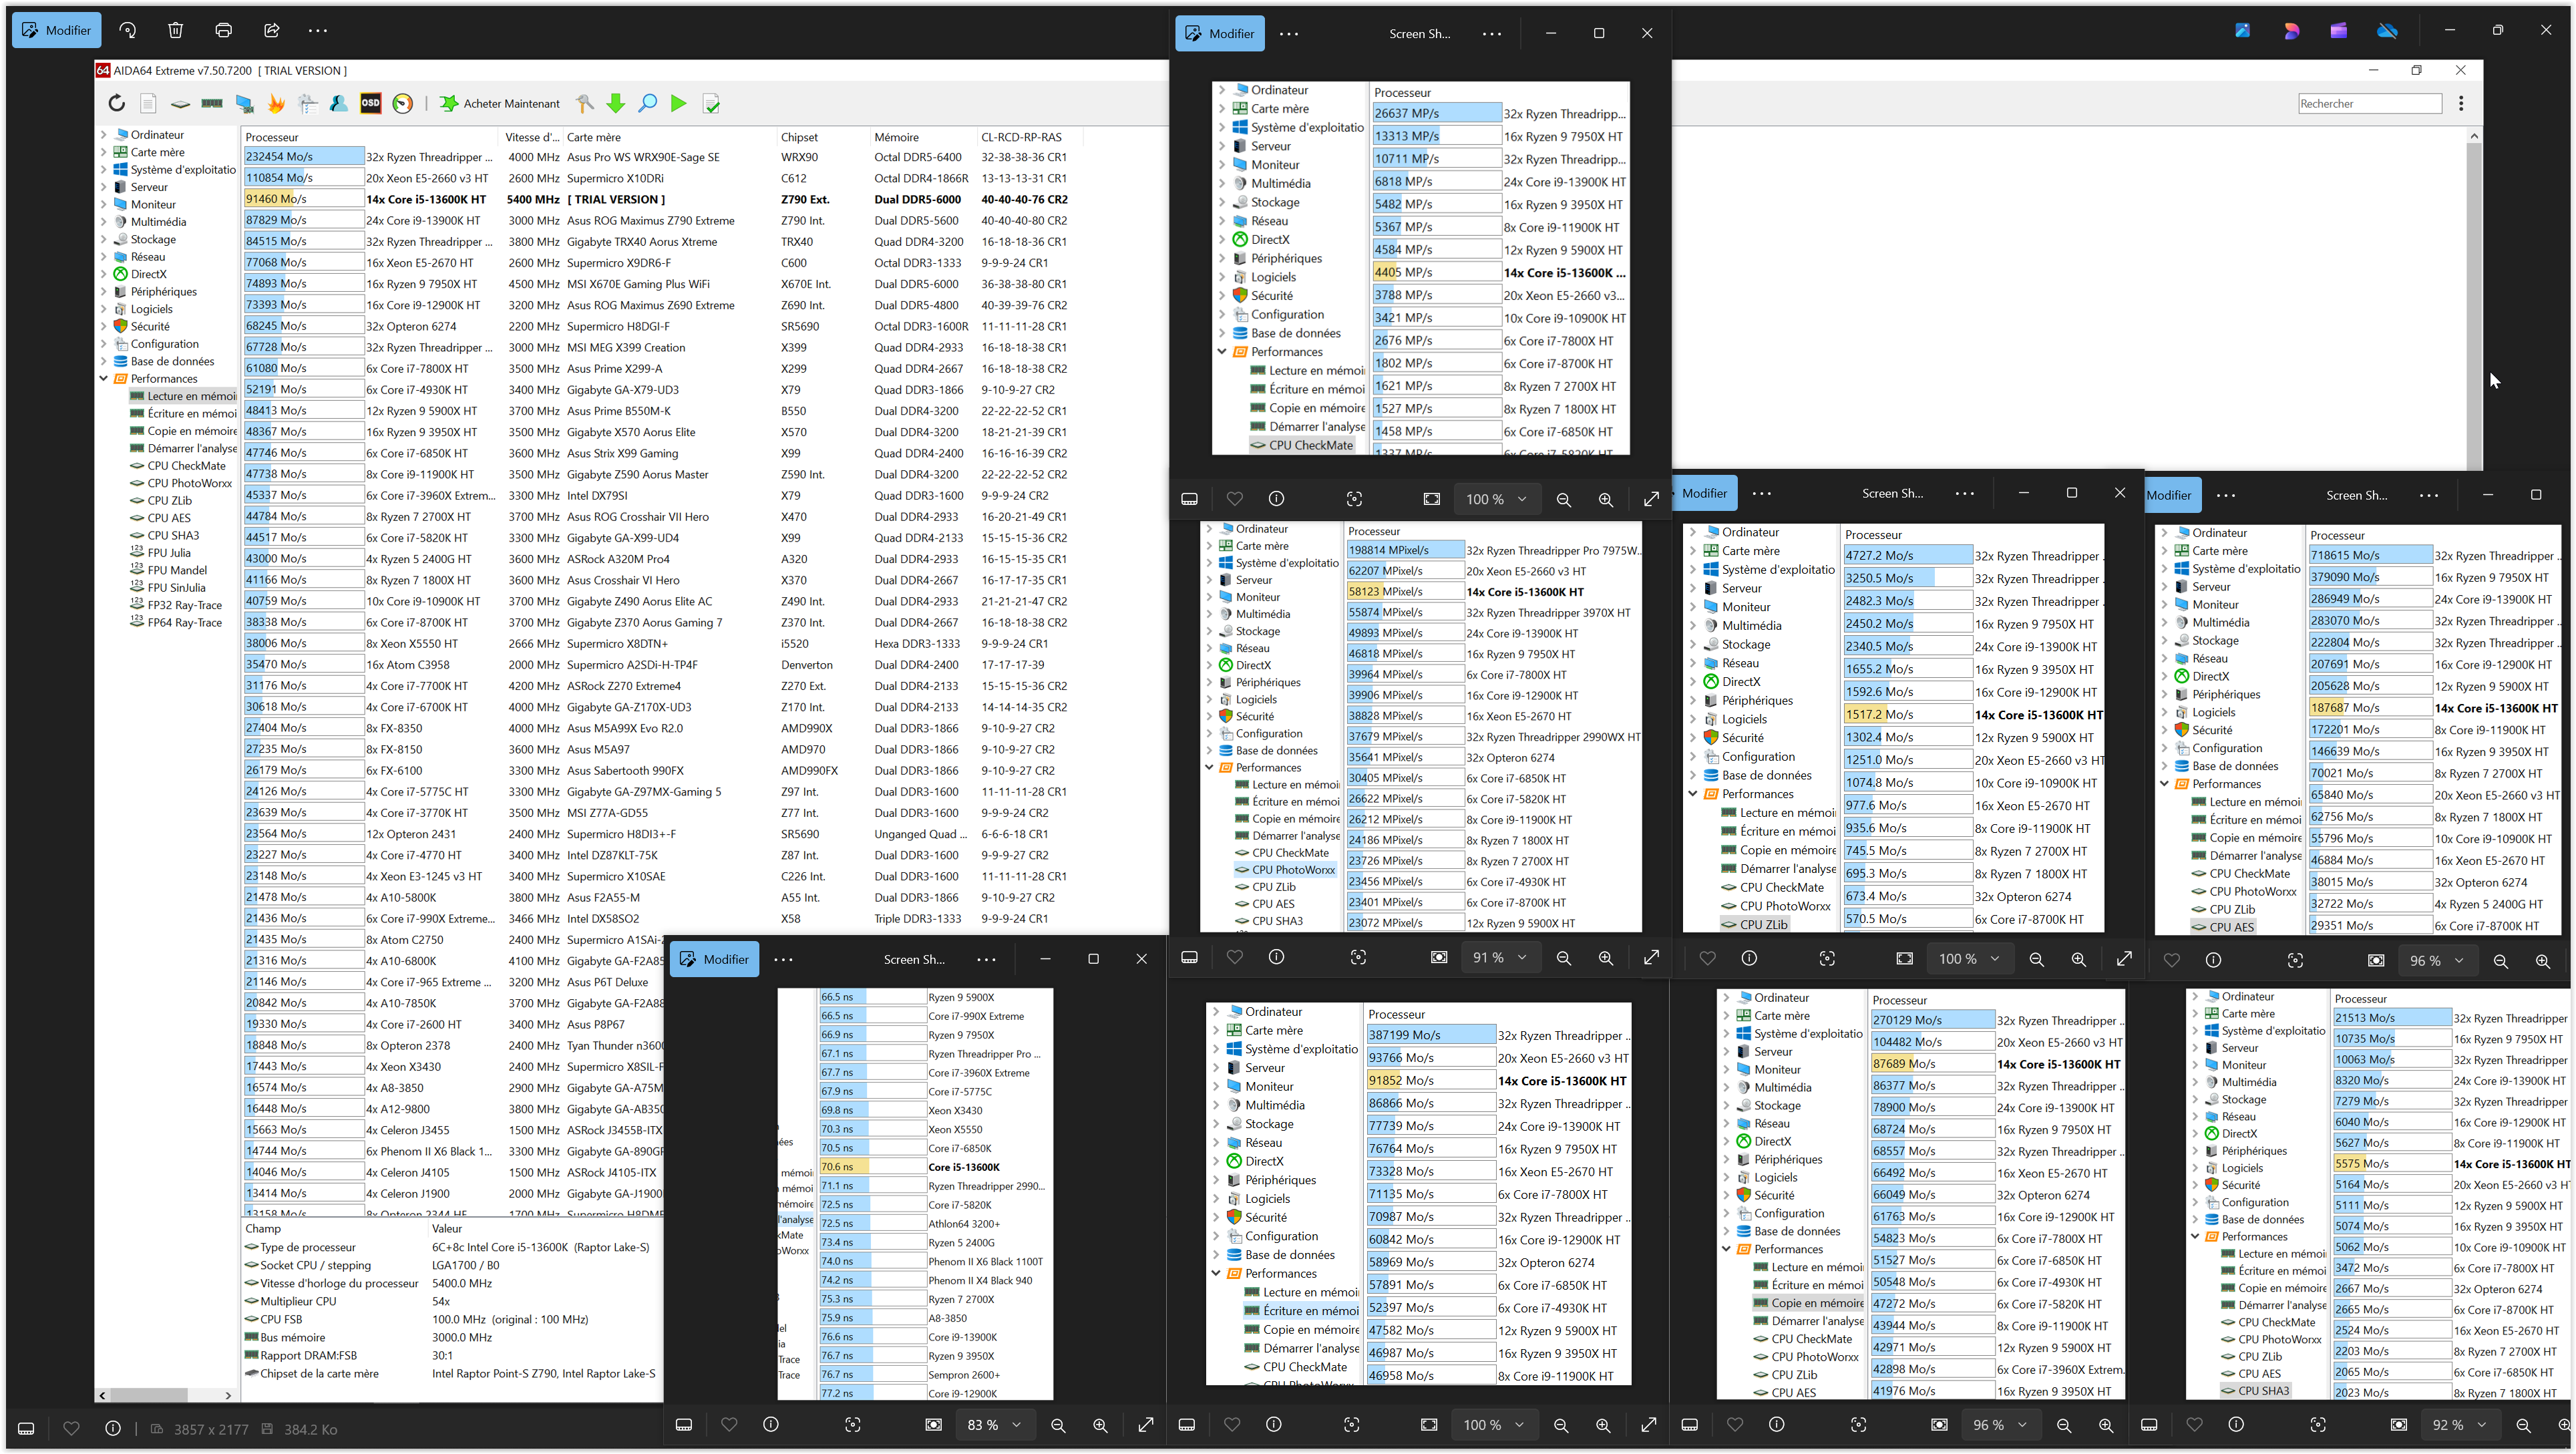The width and height of the screenshot is (2576, 1454).
Task: Click the printer icon in the top bar
Action: coord(224,30)
